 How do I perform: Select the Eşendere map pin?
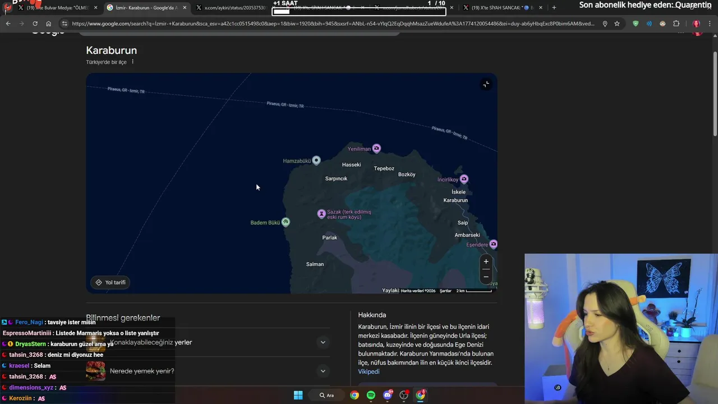pos(493,244)
